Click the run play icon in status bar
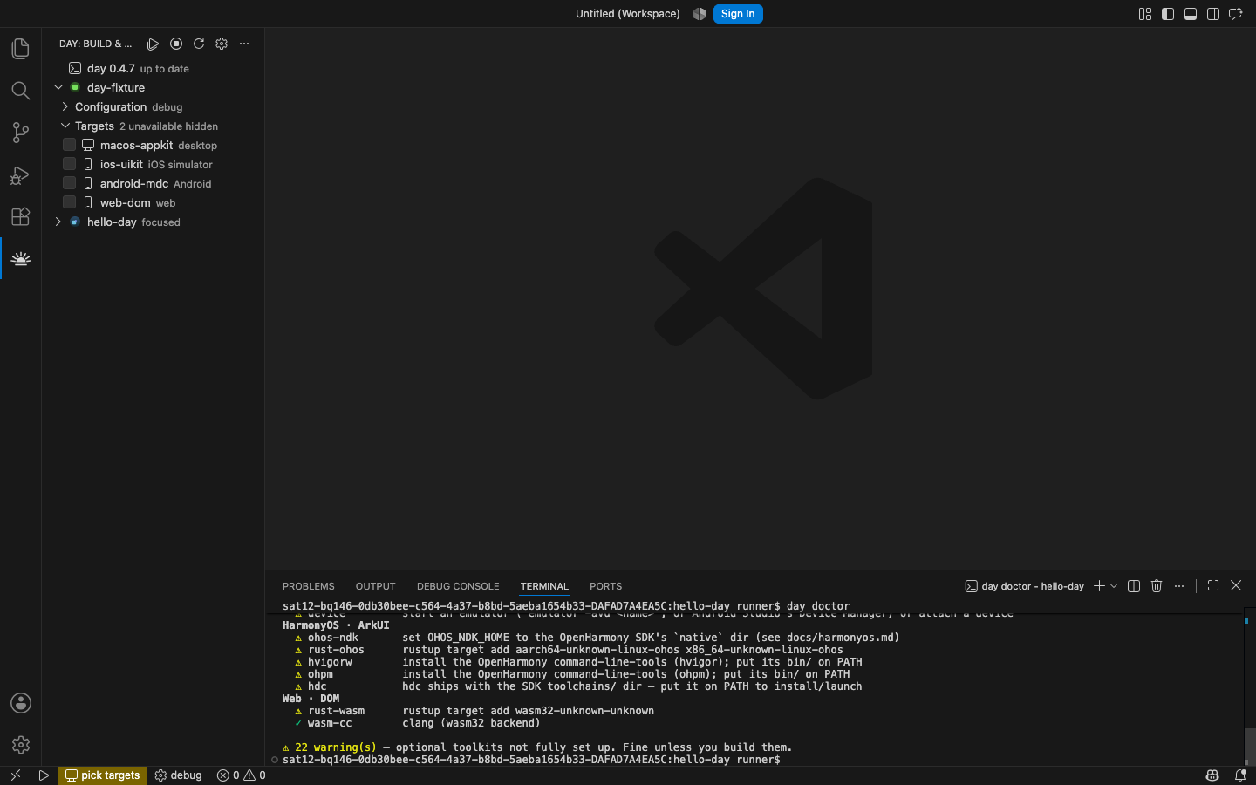This screenshot has height=785, width=1256. point(44,775)
